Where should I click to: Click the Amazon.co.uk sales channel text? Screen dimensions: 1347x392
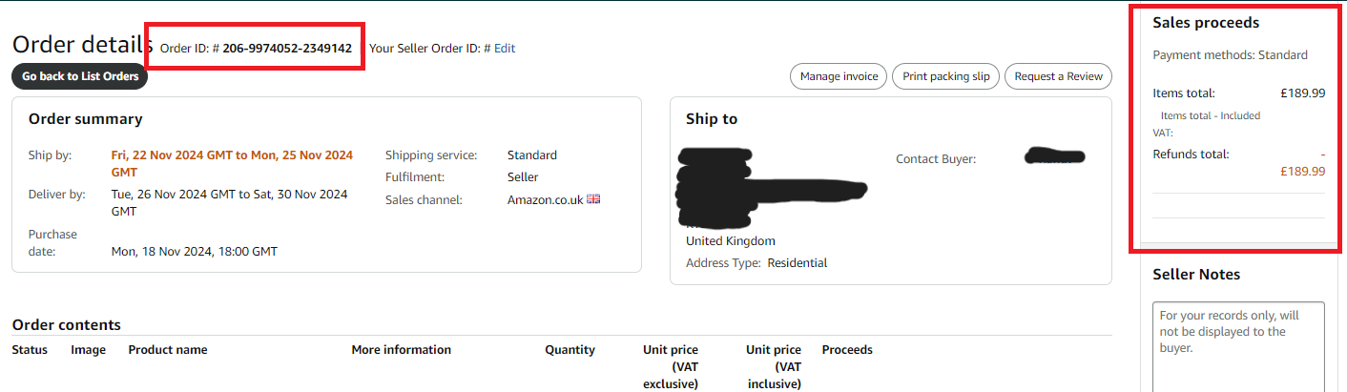545,199
